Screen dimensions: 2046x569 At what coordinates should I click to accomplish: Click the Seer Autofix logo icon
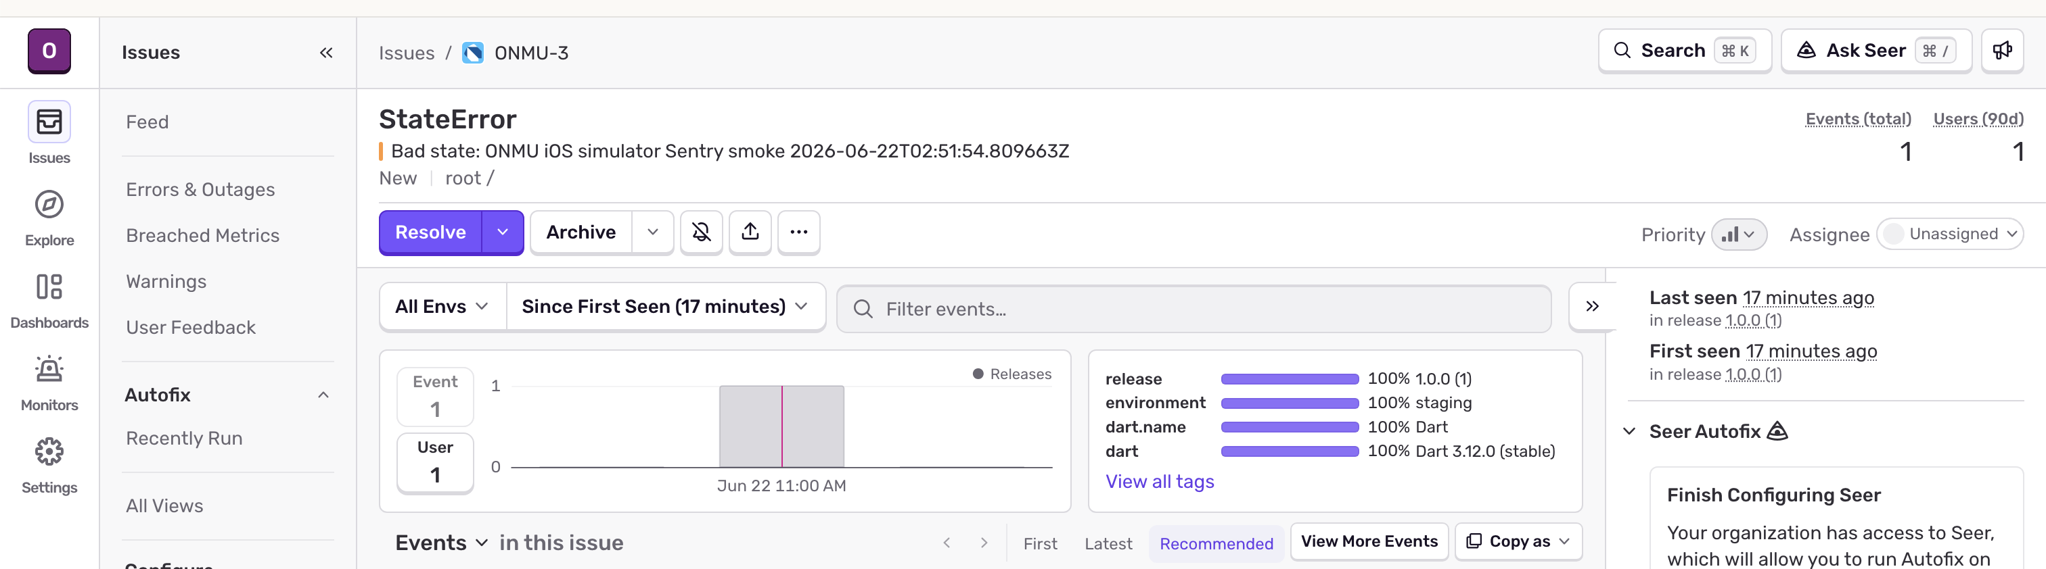(x=1777, y=431)
